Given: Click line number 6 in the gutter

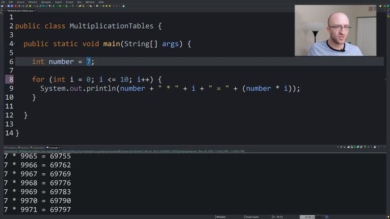Looking at the screenshot, I should pyautogui.click(x=11, y=61).
